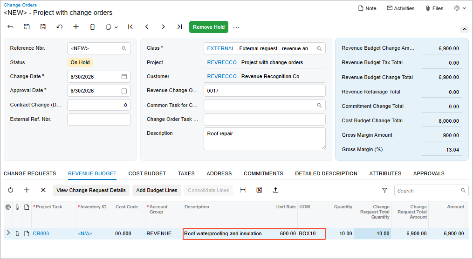The image size is (473, 259).
Task: Open the grid column configuration gear
Action: pyautogui.click(x=8, y=207)
